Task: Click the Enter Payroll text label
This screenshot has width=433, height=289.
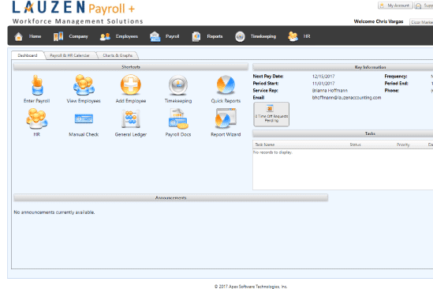Action: click(x=37, y=101)
